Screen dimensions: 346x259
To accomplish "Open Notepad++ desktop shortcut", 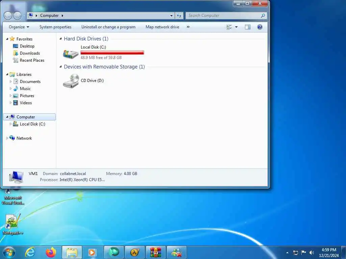I will pyautogui.click(x=13, y=224).
